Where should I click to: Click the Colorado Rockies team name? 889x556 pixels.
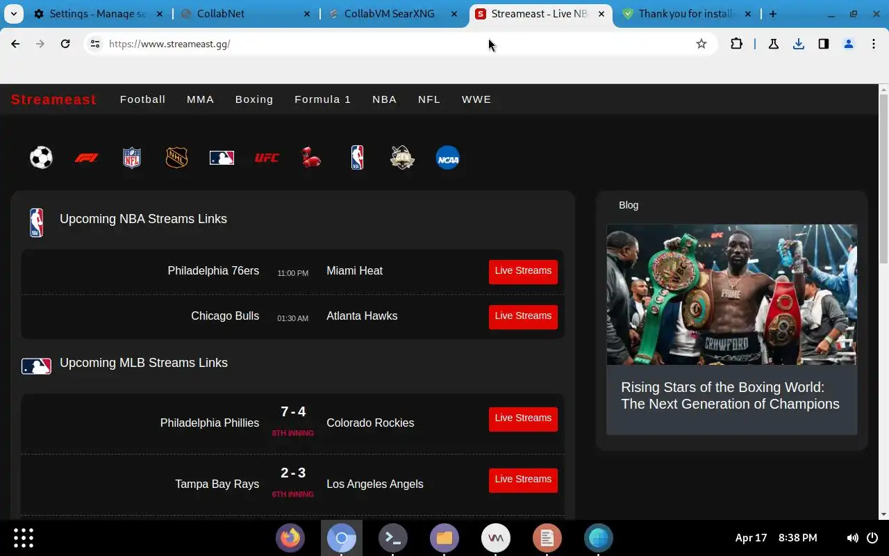(370, 423)
